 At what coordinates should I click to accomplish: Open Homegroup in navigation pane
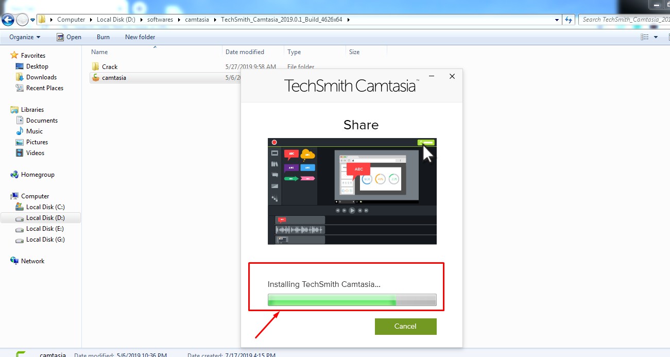coord(38,175)
